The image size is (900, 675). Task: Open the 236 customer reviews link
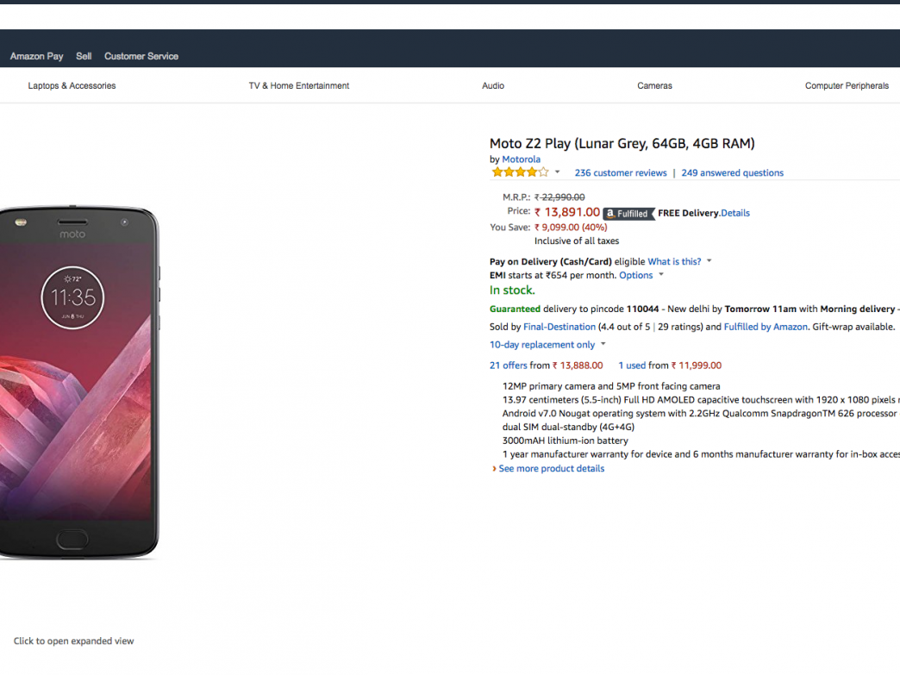[x=621, y=173]
